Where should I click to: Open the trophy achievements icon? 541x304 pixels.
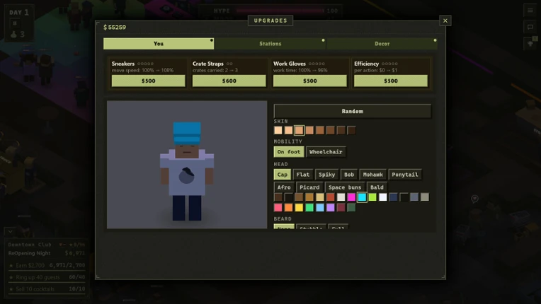(x=530, y=43)
